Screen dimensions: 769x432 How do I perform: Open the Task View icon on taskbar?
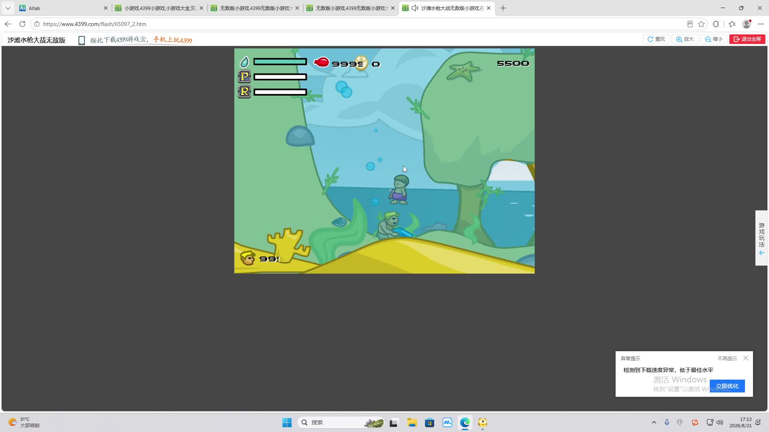(393, 422)
